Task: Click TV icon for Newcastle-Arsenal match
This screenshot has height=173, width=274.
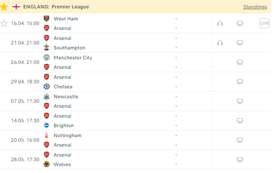Action: click(x=240, y=101)
